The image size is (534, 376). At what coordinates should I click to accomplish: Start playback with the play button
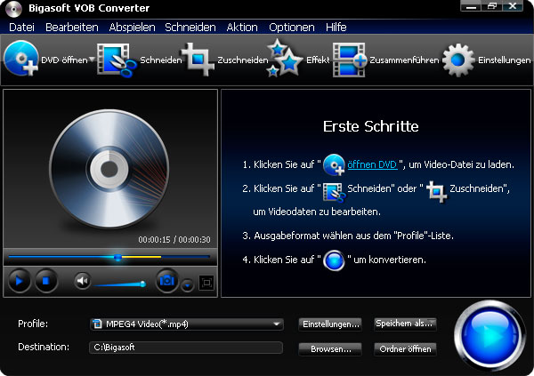click(x=19, y=281)
